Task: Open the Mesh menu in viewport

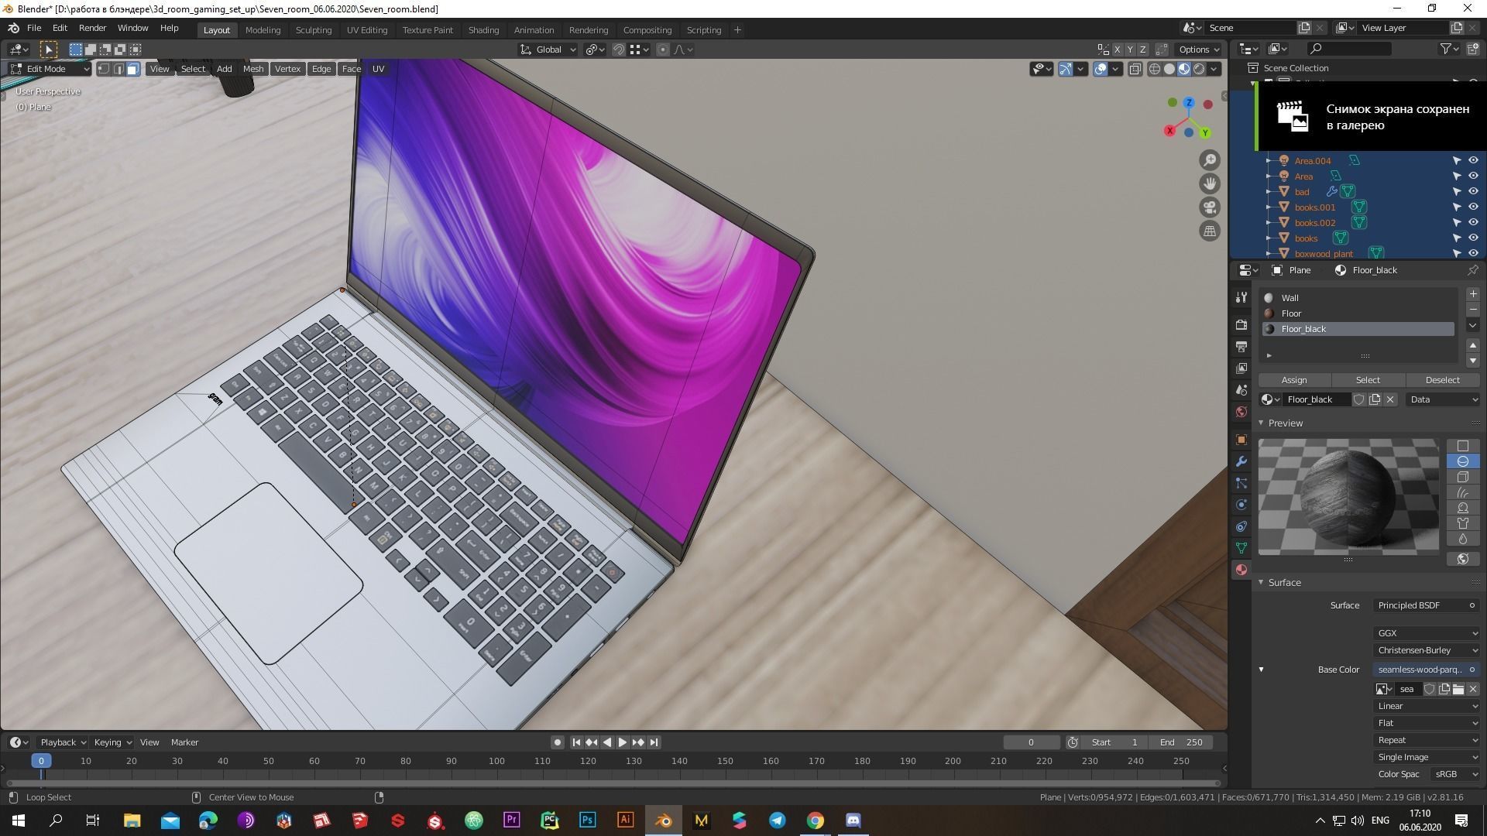Action: 253,69
